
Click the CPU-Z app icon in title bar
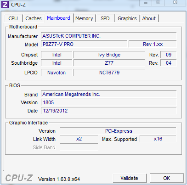click(5, 5)
